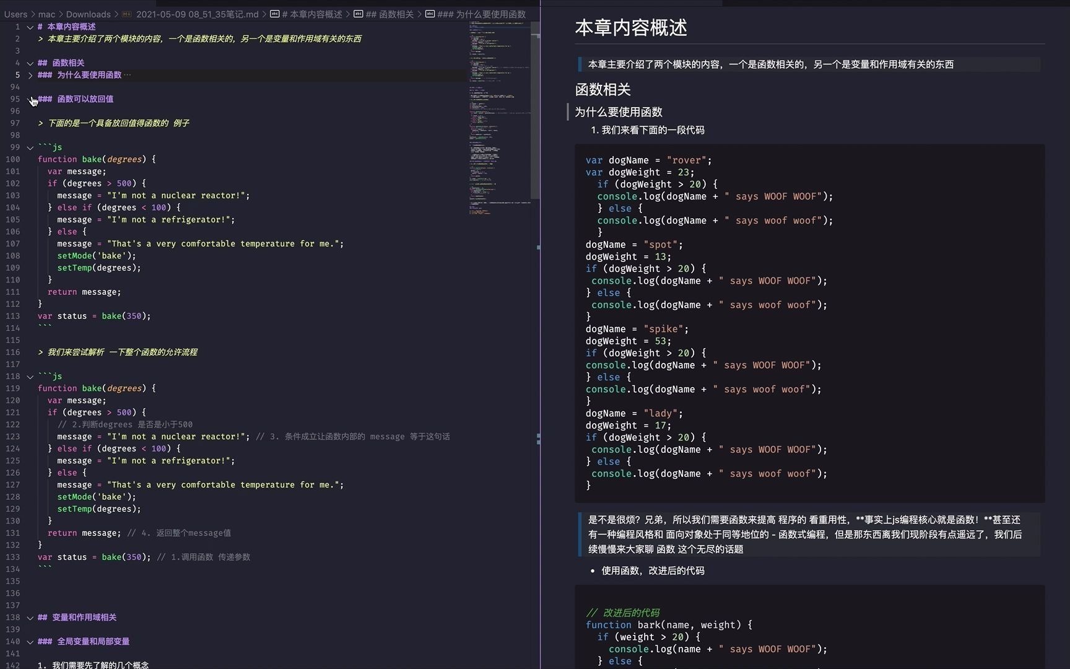The width and height of the screenshot is (1070, 669).
Task: Collapse the ## 函数相关 fold chevron on line 4
Action: pyautogui.click(x=30, y=63)
